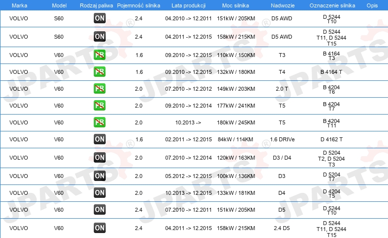The image size is (388, 238).
Task: Click the 1.6 DRIVe body cell
Action: tap(282, 139)
